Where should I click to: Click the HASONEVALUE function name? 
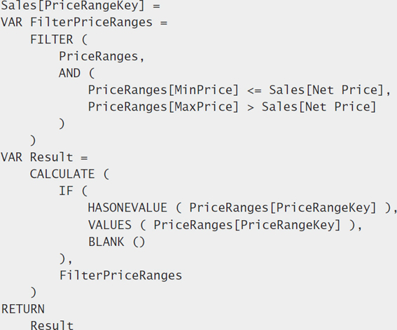click(127, 207)
